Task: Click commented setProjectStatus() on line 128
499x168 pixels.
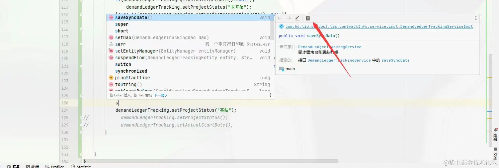Action: 174,117
